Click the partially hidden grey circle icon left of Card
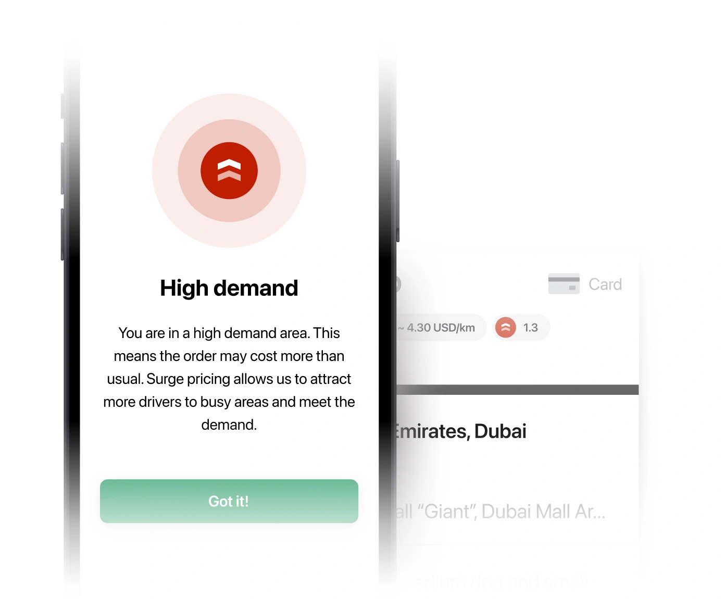This screenshot has height=599, width=725. [398, 284]
